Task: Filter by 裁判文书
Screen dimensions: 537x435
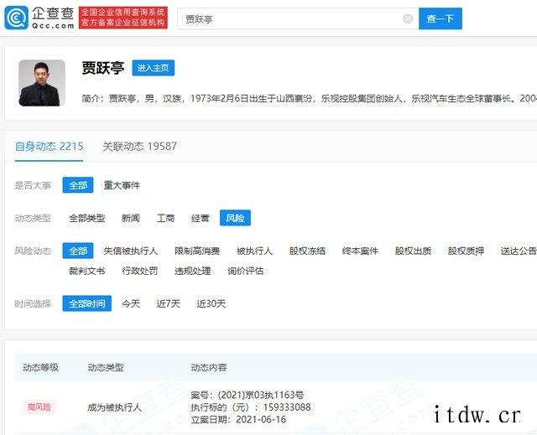Action: tap(86, 271)
